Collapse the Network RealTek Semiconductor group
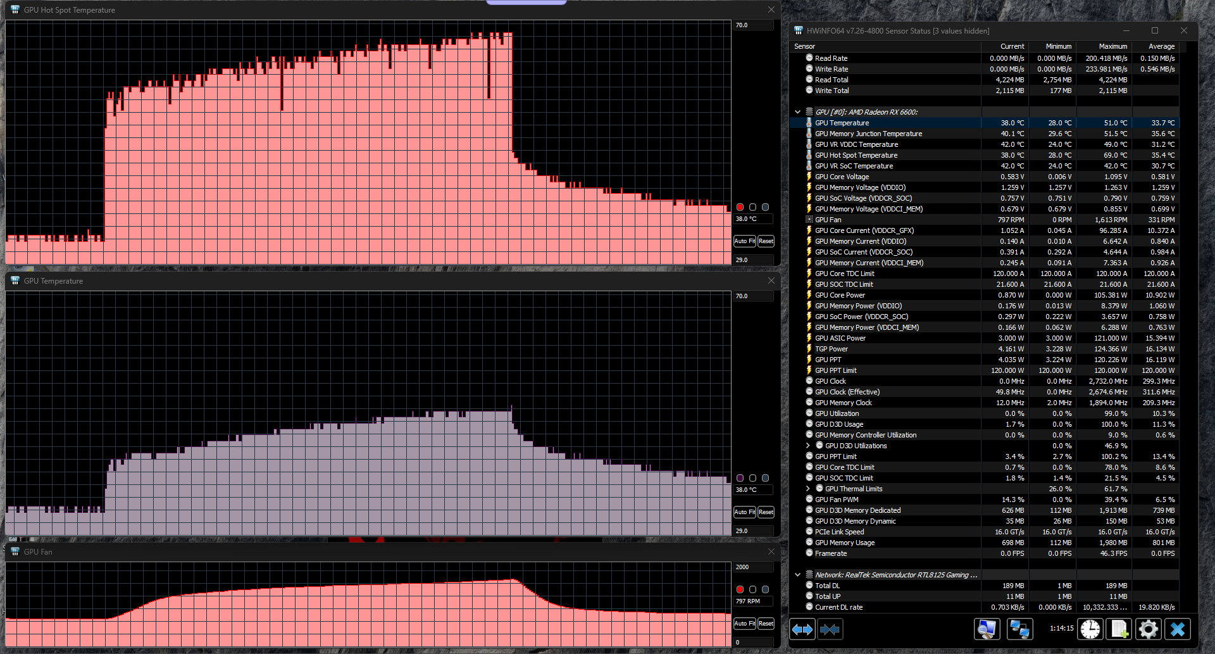 (x=797, y=575)
